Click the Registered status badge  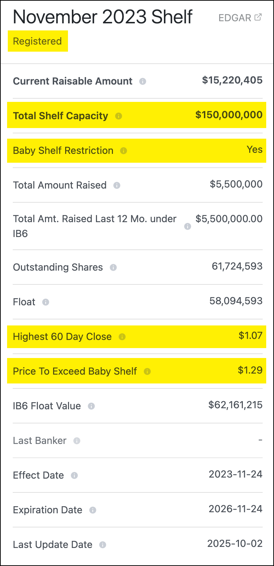click(x=38, y=41)
